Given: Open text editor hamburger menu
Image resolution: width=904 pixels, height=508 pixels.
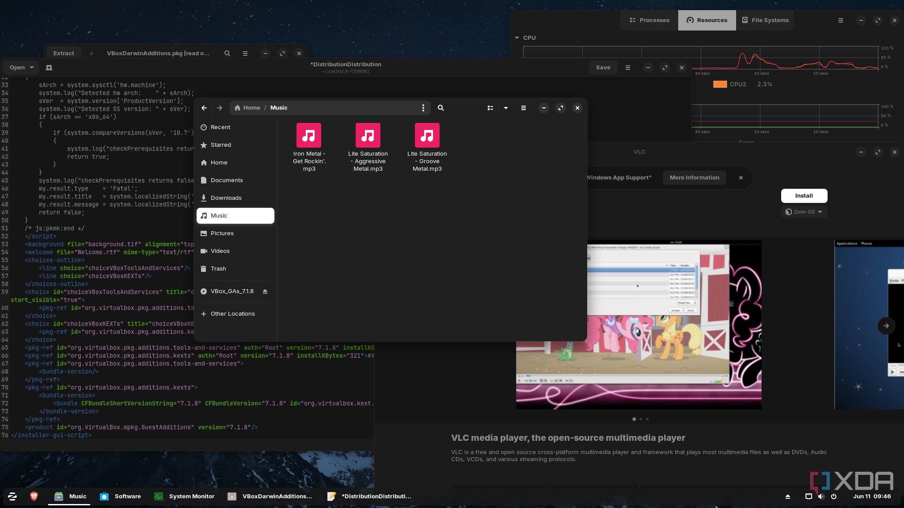Looking at the screenshot, I should pyautogui.click(x=628, y=68).
